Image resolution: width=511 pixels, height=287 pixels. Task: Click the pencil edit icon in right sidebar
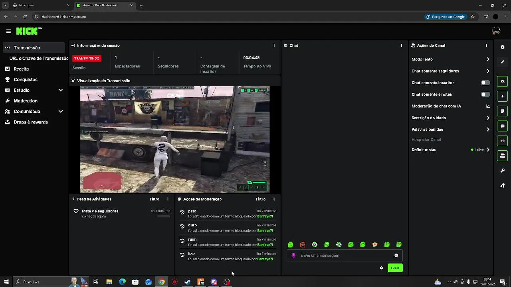(x=502, y=62)
